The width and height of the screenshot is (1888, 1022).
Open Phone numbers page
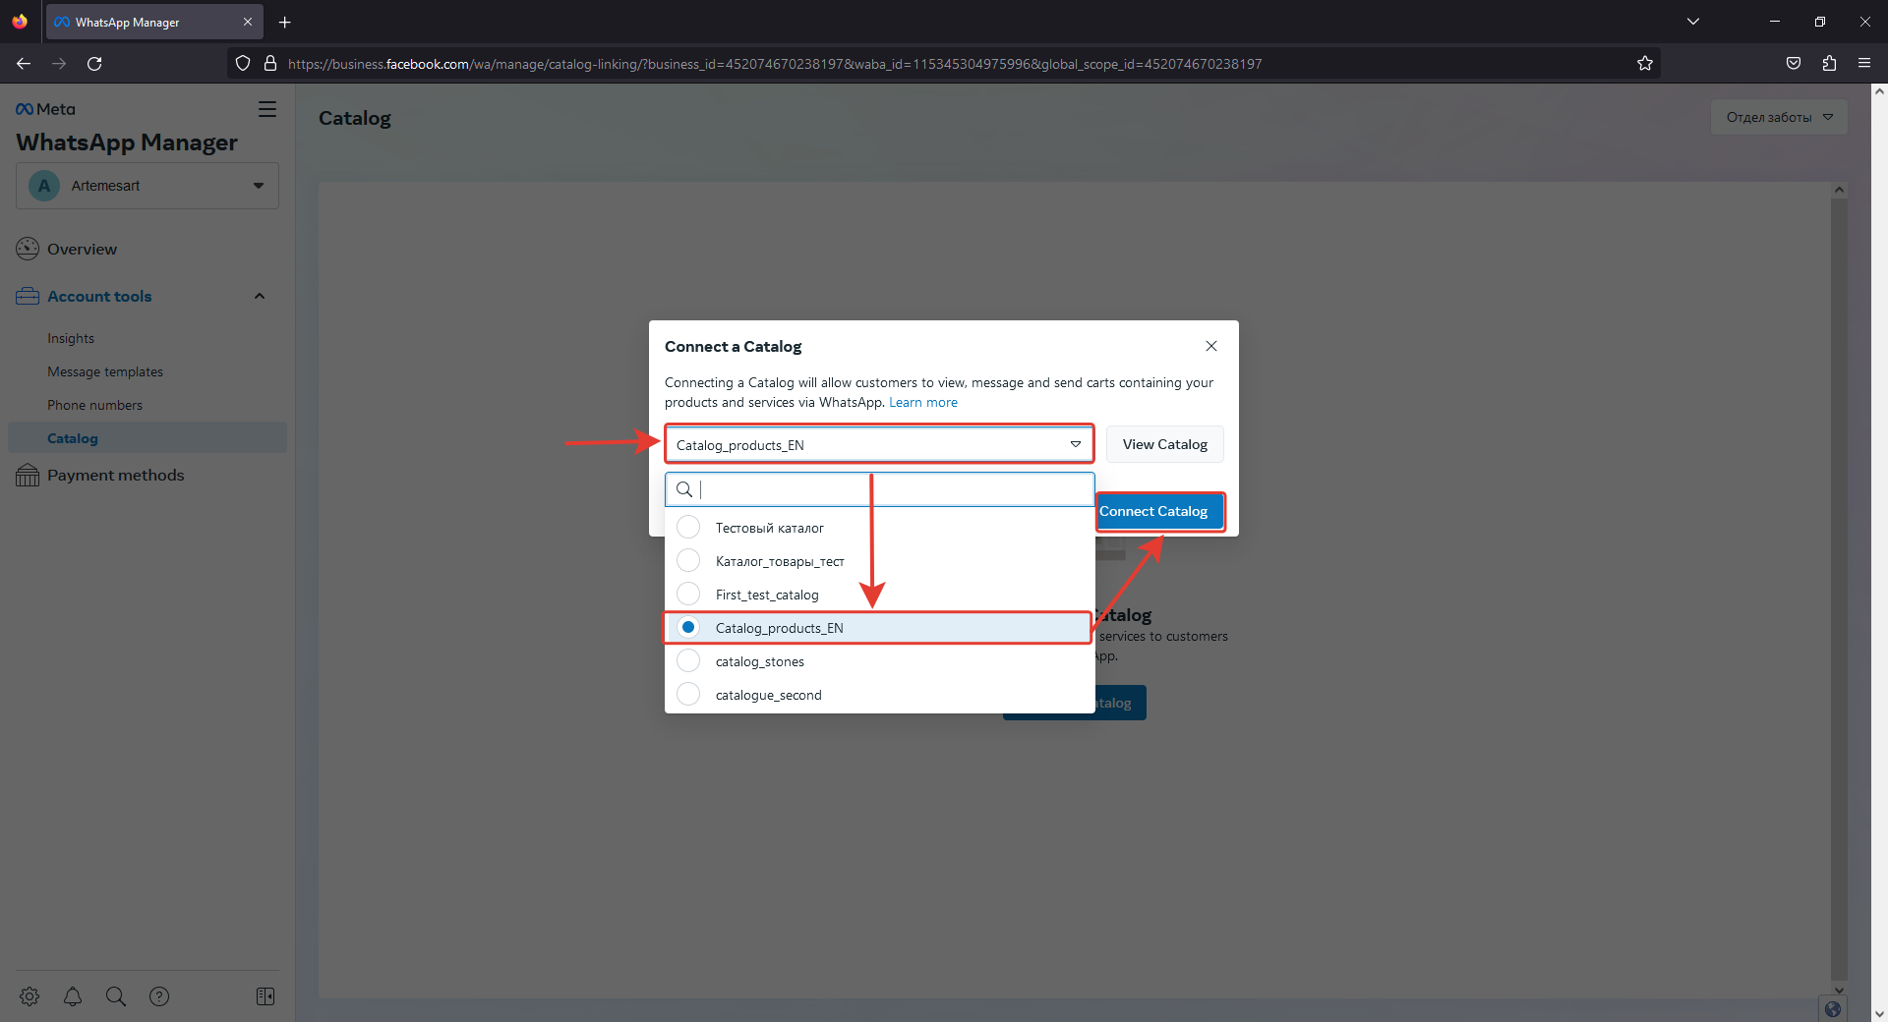(x=94, y=405)
